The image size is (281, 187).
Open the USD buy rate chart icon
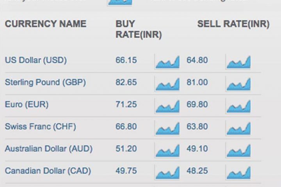[167, 62]
